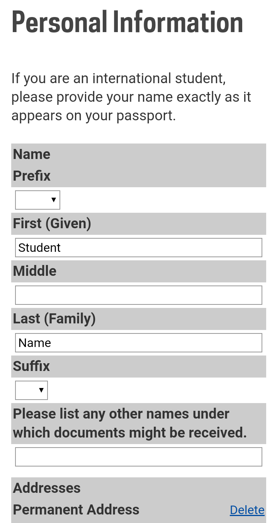
Task: Click the Personal Information heading
Action: [127, 22]
